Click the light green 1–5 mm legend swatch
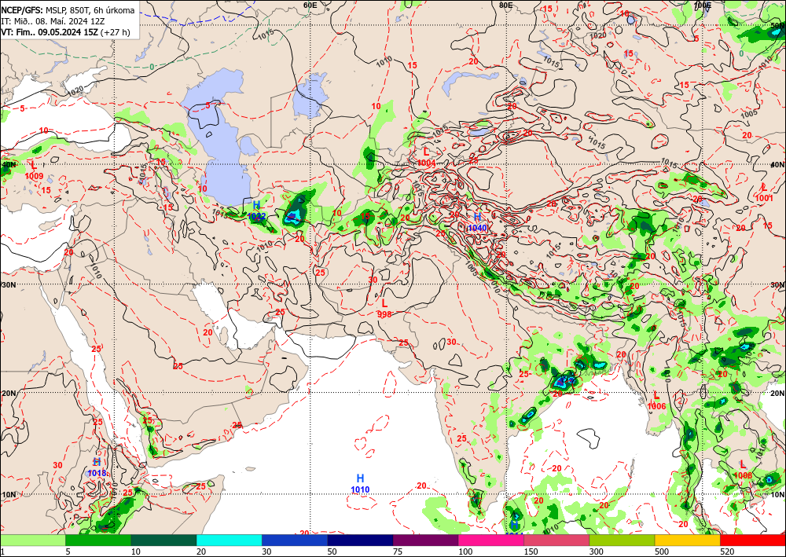Image resolution: width=786 pixels, height=557 pixels. [x=32, y=540]
